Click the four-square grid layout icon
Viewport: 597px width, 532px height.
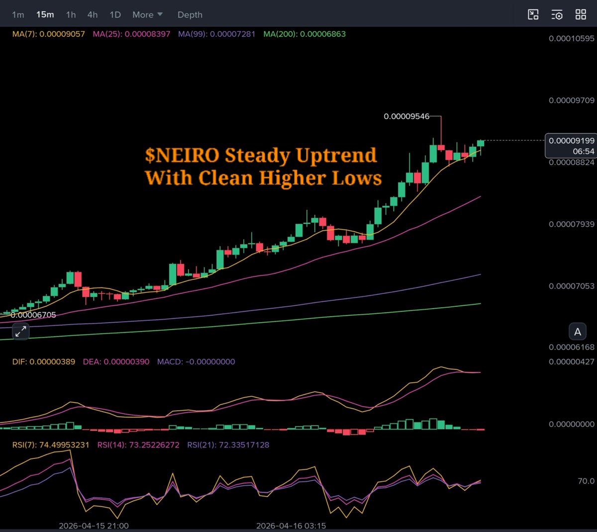[x=581, y=14]
